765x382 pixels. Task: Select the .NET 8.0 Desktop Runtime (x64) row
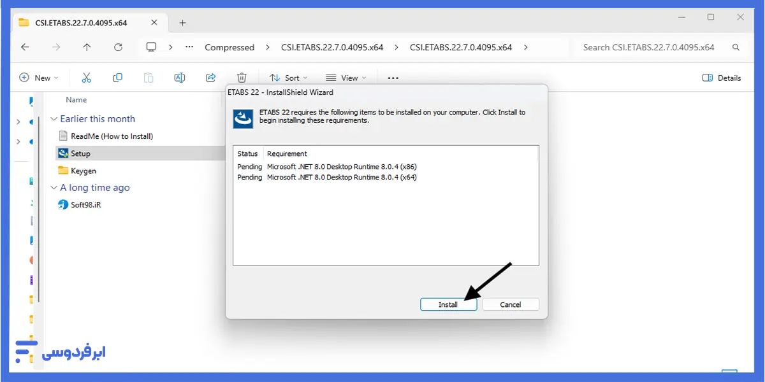point(327,177)
